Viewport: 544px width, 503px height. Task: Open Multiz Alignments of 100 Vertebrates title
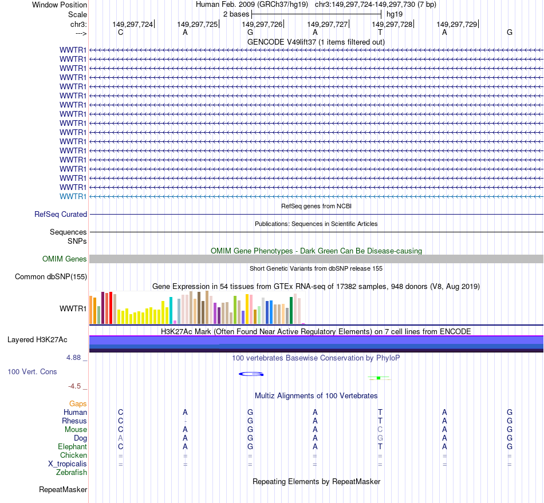click(316, 396)
